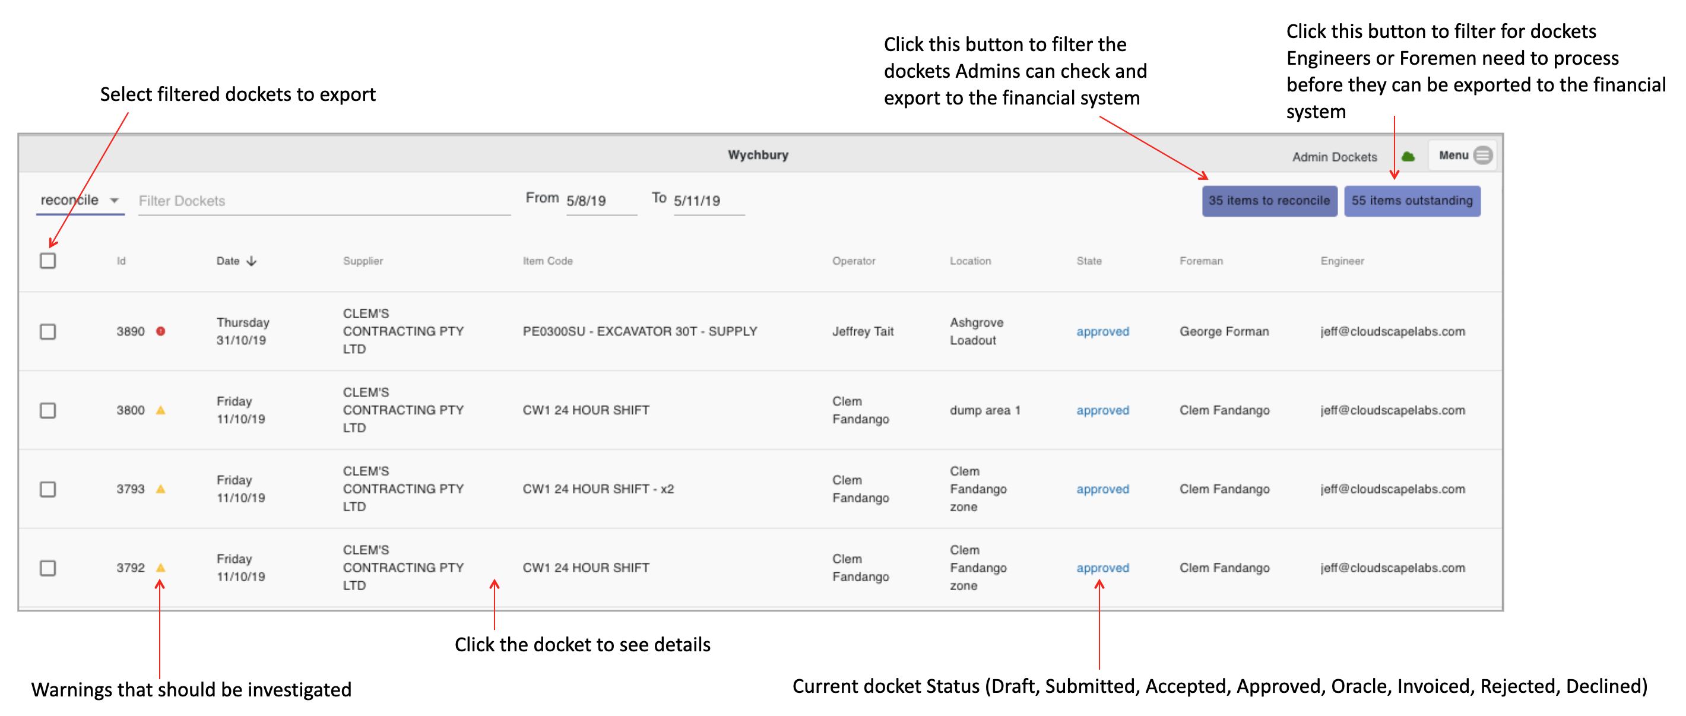
Task: Click the warning triangle next to docket 3793
Action: point(160,489)
